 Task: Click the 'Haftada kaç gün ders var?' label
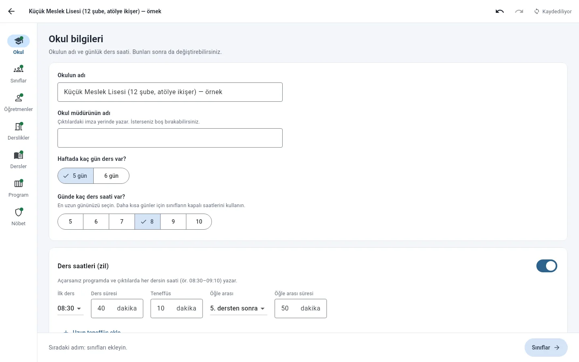point(92,159)
